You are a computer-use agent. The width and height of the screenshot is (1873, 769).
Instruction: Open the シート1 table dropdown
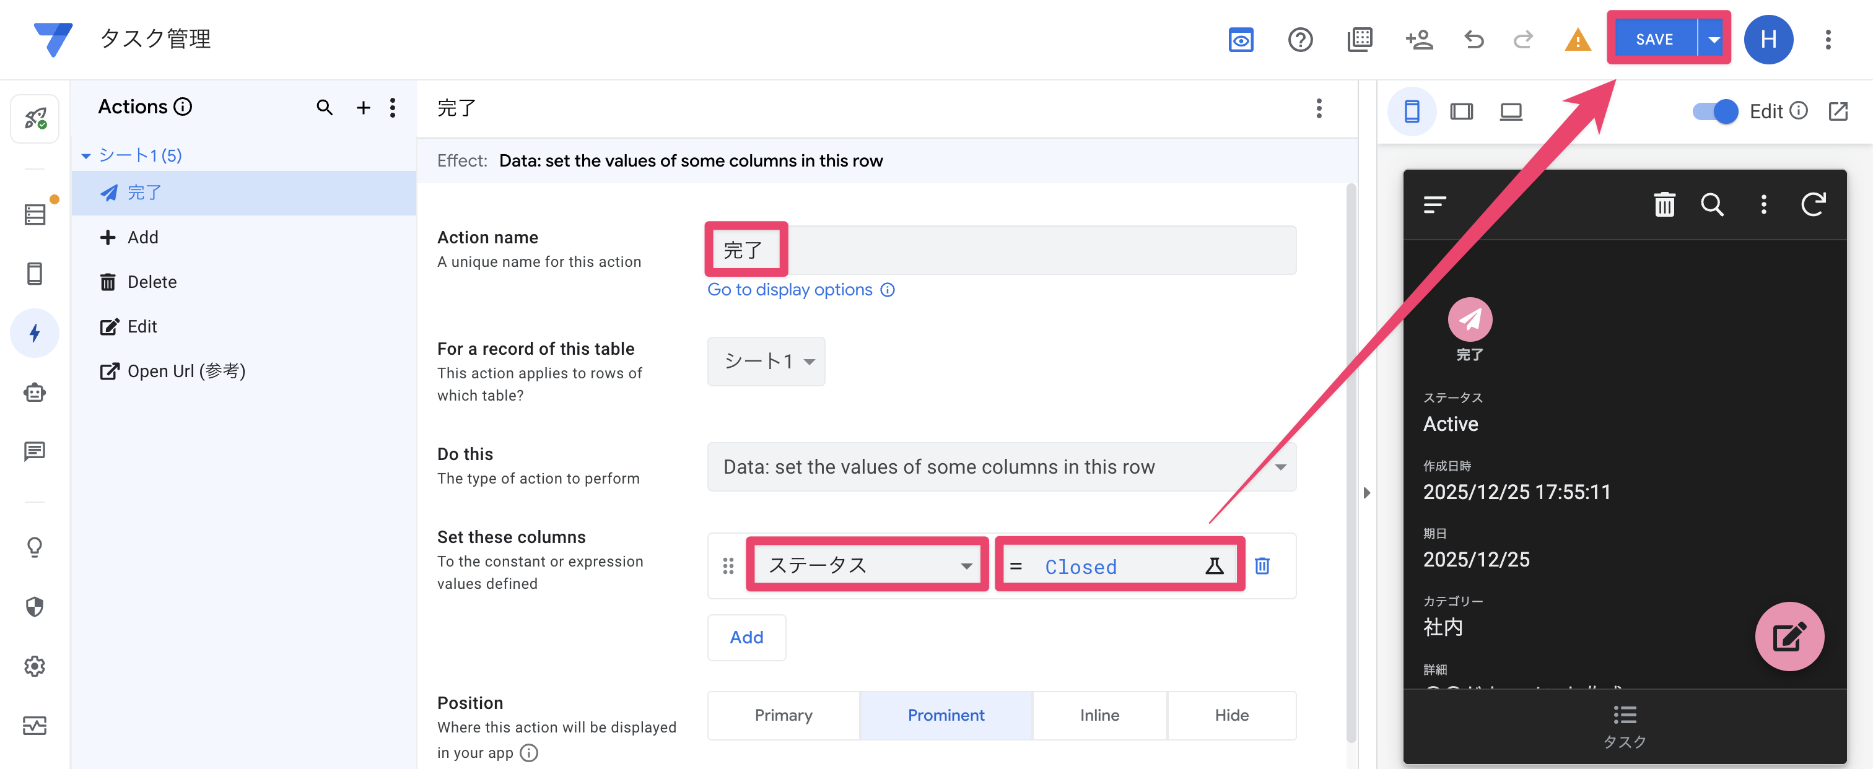tap(766, 361)
